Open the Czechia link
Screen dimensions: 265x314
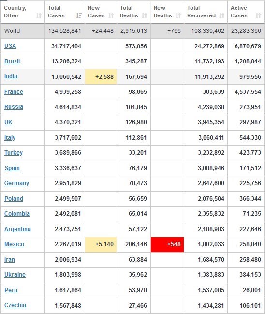pos(15,305)
